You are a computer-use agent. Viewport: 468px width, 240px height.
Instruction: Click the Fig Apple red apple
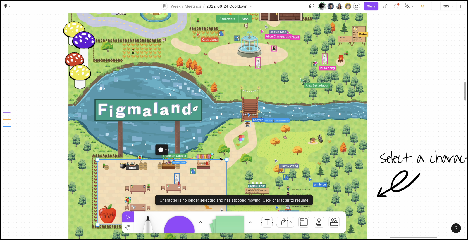[107, 214]
